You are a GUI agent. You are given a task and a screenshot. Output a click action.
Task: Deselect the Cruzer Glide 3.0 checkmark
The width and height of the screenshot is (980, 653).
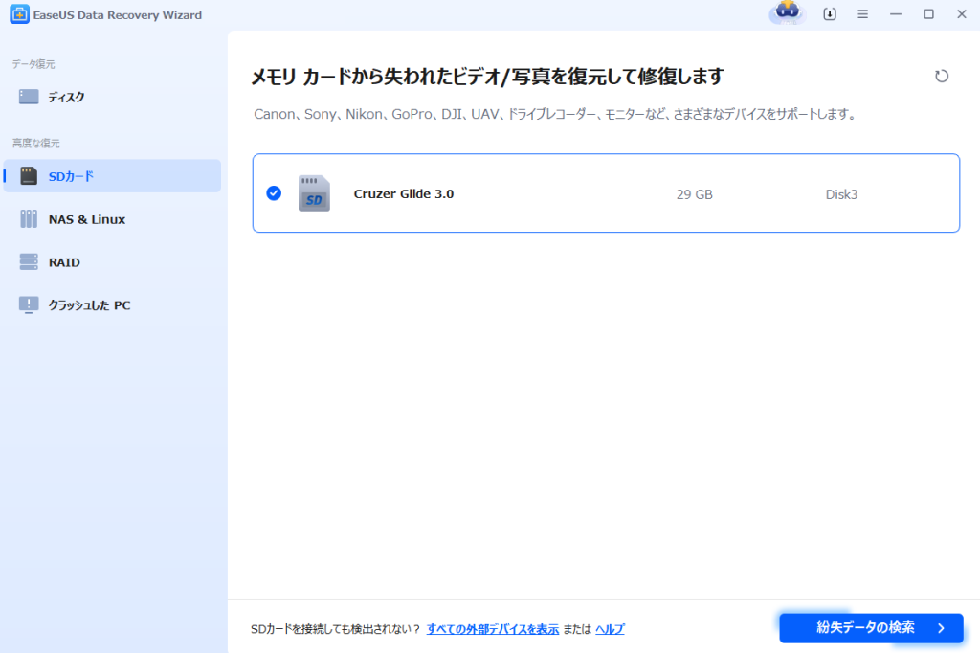click(x=274, y=192)
